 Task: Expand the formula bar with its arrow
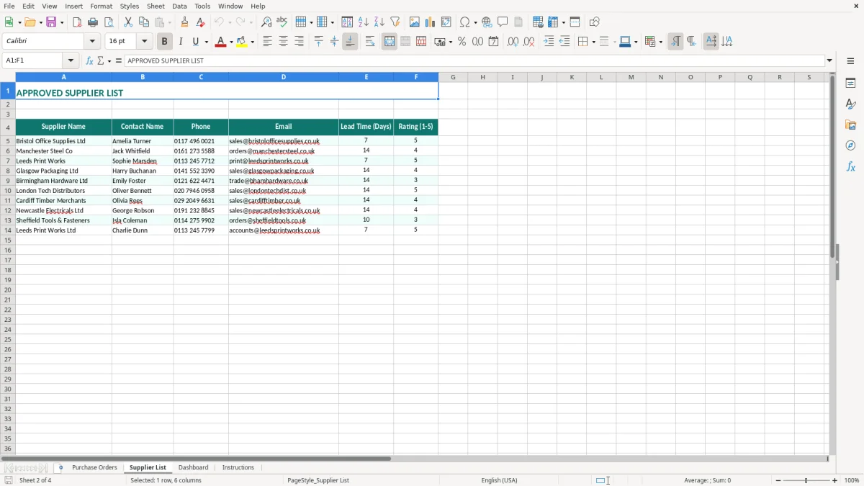(829, 60)
